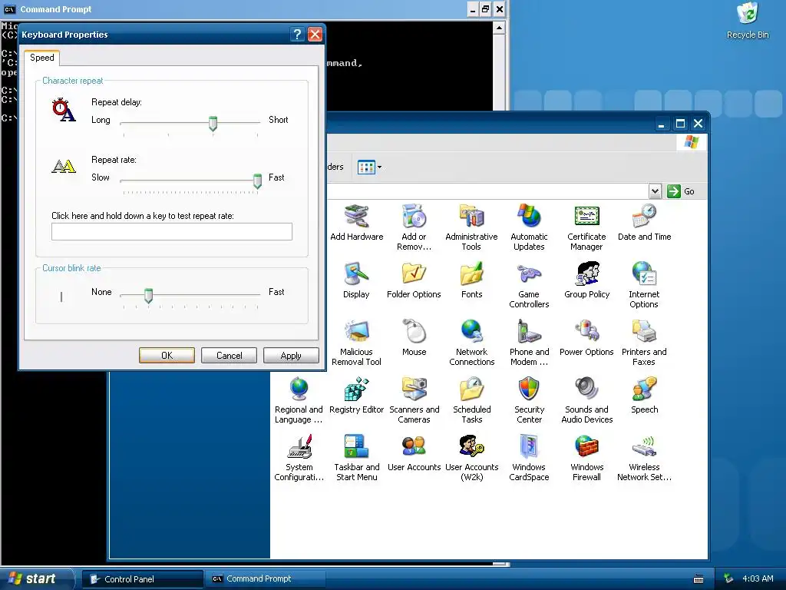This screenshot has width=786, height=590.
Task: Open Network Connections icon
Action: point(472,332)
